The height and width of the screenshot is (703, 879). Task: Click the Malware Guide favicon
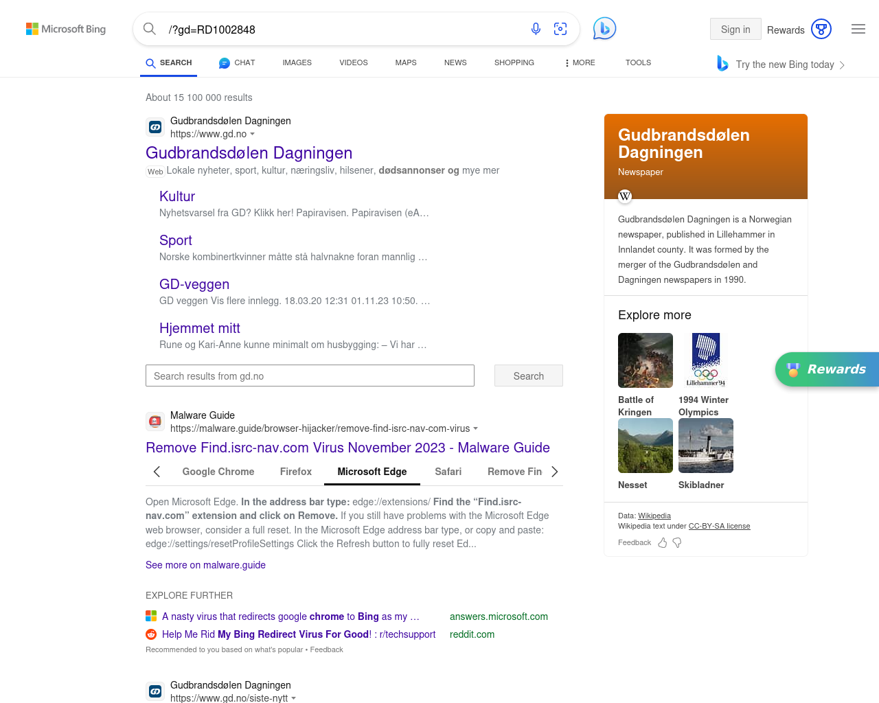point(155,422)
